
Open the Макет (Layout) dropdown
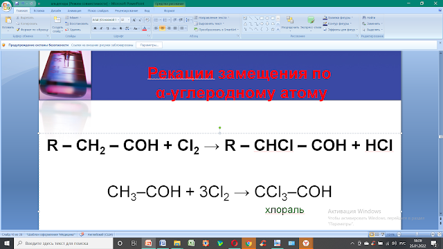point(73,17)
